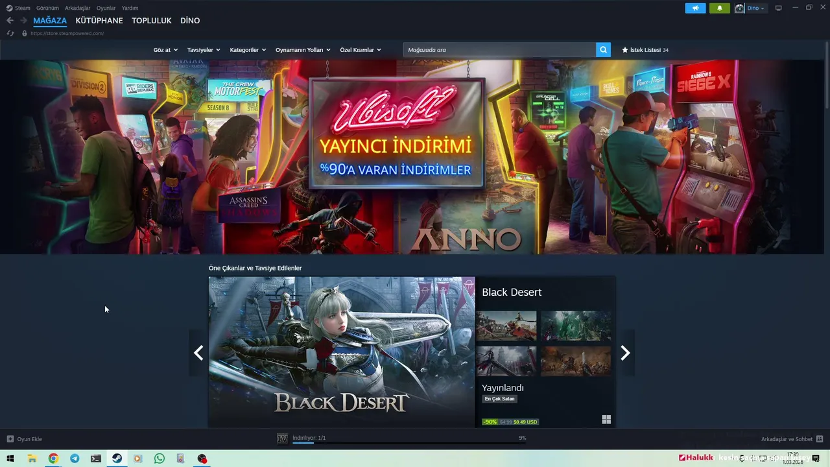Click the Steam taskbar icon
Screen dimensions: 830x467
[117, 459]
